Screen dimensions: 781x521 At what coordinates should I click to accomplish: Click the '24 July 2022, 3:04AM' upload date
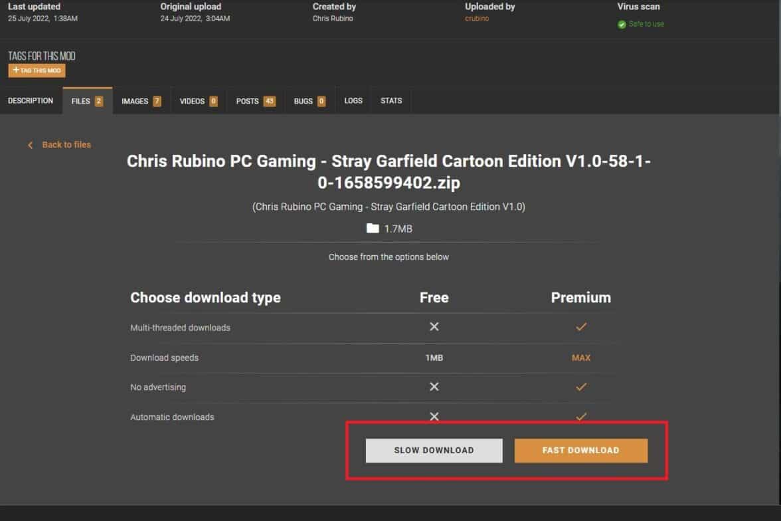click(x=195, y=19)
